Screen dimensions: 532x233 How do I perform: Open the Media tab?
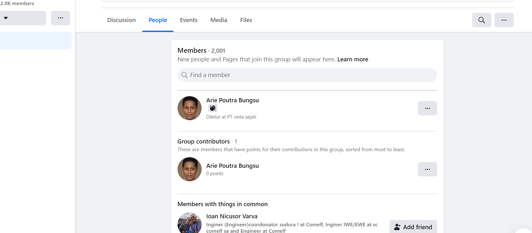tap(219, 20)
